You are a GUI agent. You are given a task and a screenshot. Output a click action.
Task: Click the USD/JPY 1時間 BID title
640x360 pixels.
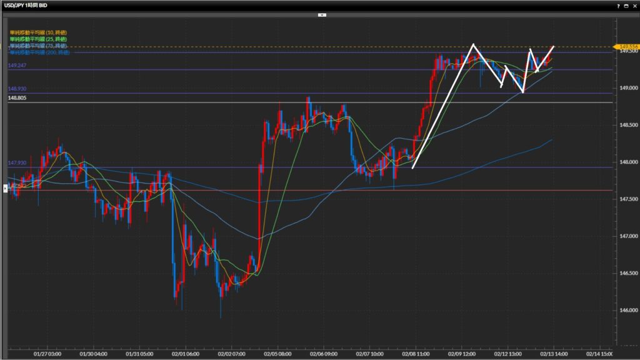(x=25, y=5)
